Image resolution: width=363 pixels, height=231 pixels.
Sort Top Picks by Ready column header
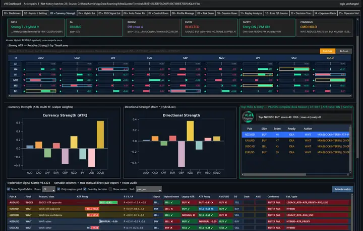[291, 129]
